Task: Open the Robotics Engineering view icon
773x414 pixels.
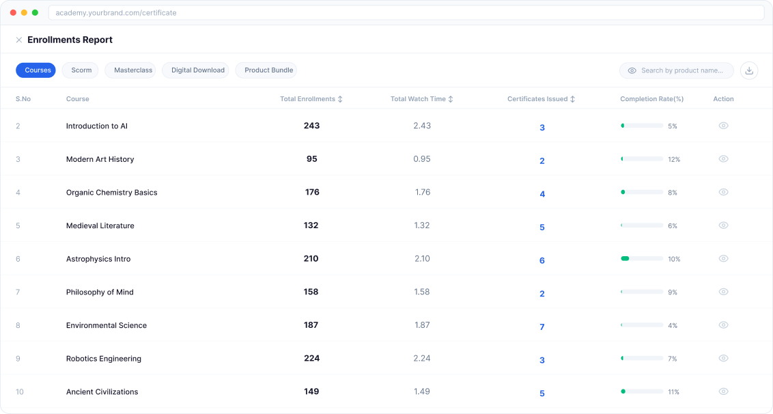Action: 723,358
